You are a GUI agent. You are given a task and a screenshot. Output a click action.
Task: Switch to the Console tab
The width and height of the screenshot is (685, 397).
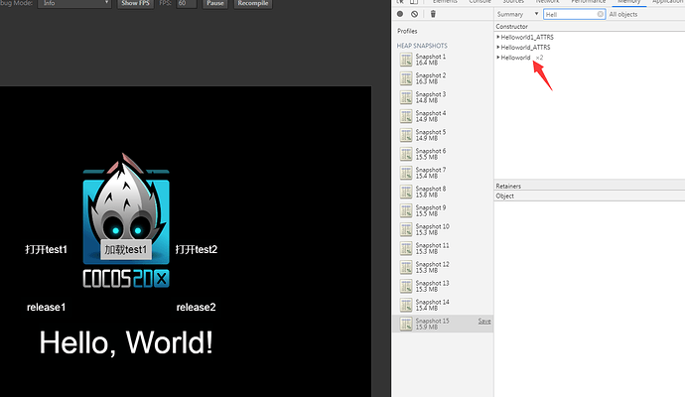tap(480, 2)
